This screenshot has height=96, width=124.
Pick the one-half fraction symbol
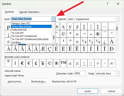point(91,41)
